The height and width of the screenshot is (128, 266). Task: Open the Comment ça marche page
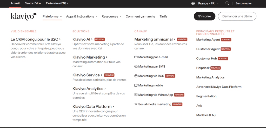[140, 17]
